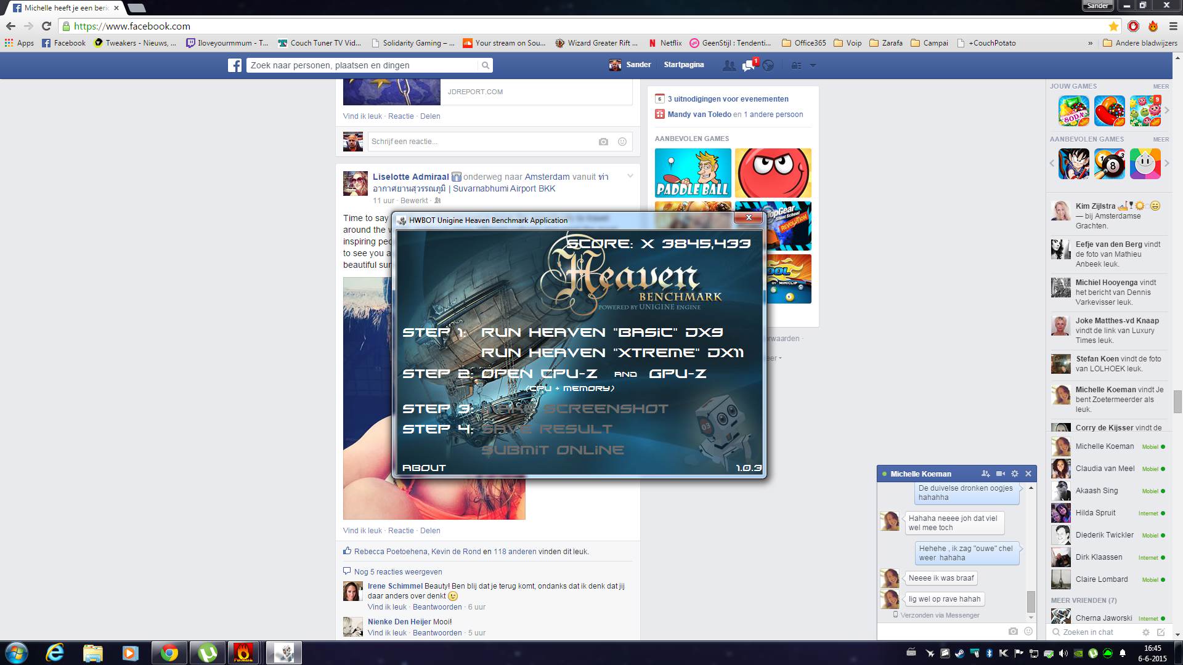Image resolution: width=1183 pixels, height=665 pixels.
Task: Open GPU-Z from the benchmark window
Action: (677, 374)
